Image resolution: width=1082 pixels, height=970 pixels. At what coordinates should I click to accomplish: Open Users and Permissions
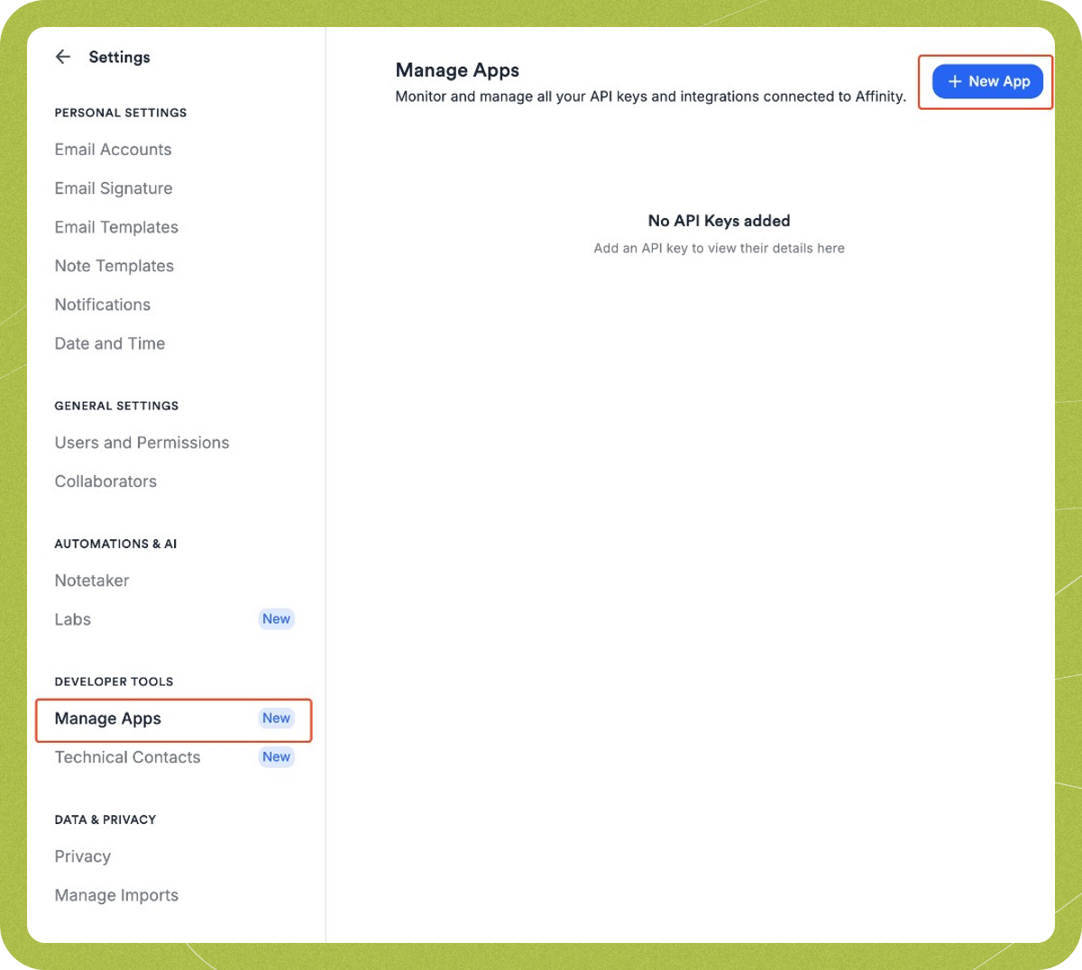pos(142,443)
